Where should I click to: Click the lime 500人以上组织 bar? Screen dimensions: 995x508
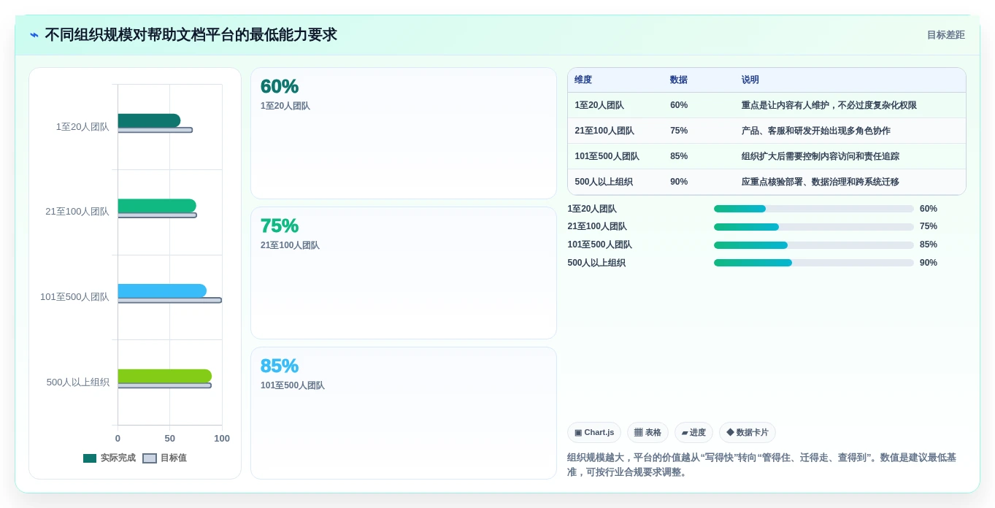coord(165,376)
